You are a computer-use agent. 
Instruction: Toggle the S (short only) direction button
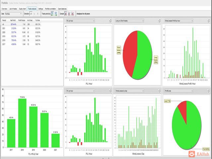point(38,14)
